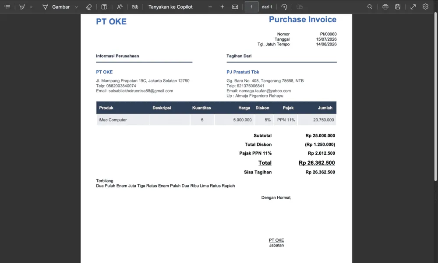Image resolution: width=438 pixels, height=263 pixels.
Task: Click the iMac Computer product cell
Action: click(x=123, y=120)
